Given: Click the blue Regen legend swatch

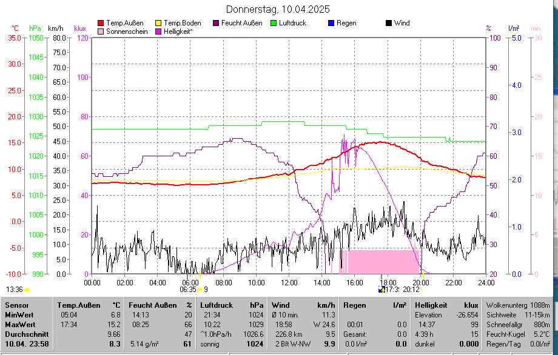Looking at the screenshot, I should (x=331, y=23).
